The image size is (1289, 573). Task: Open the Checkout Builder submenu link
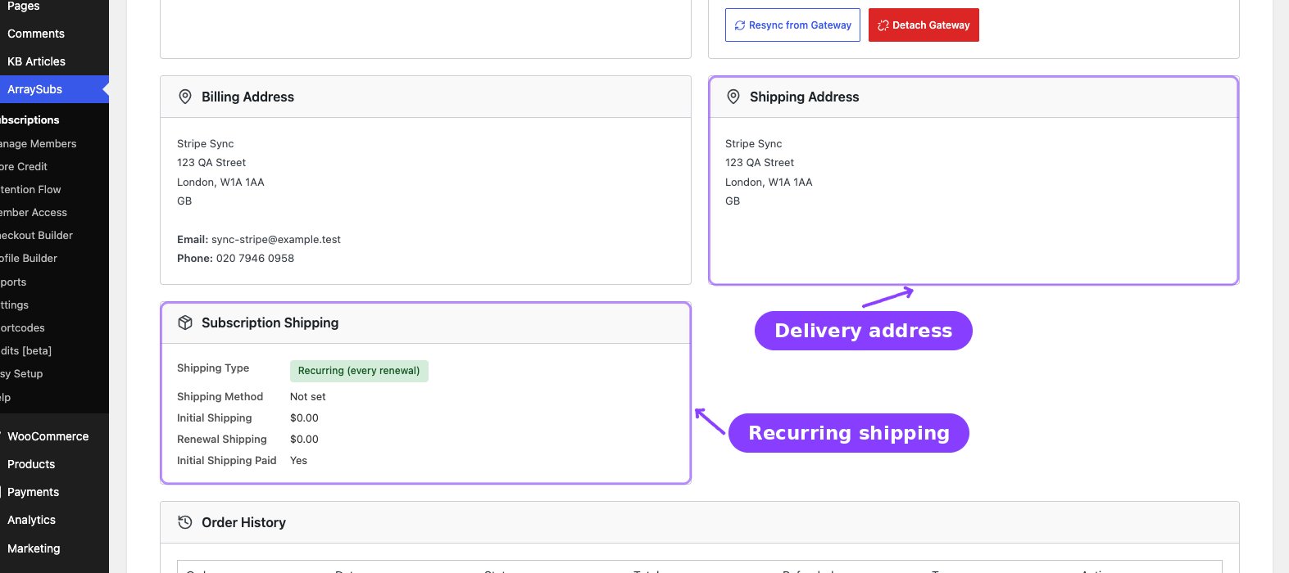pos(36,235)
